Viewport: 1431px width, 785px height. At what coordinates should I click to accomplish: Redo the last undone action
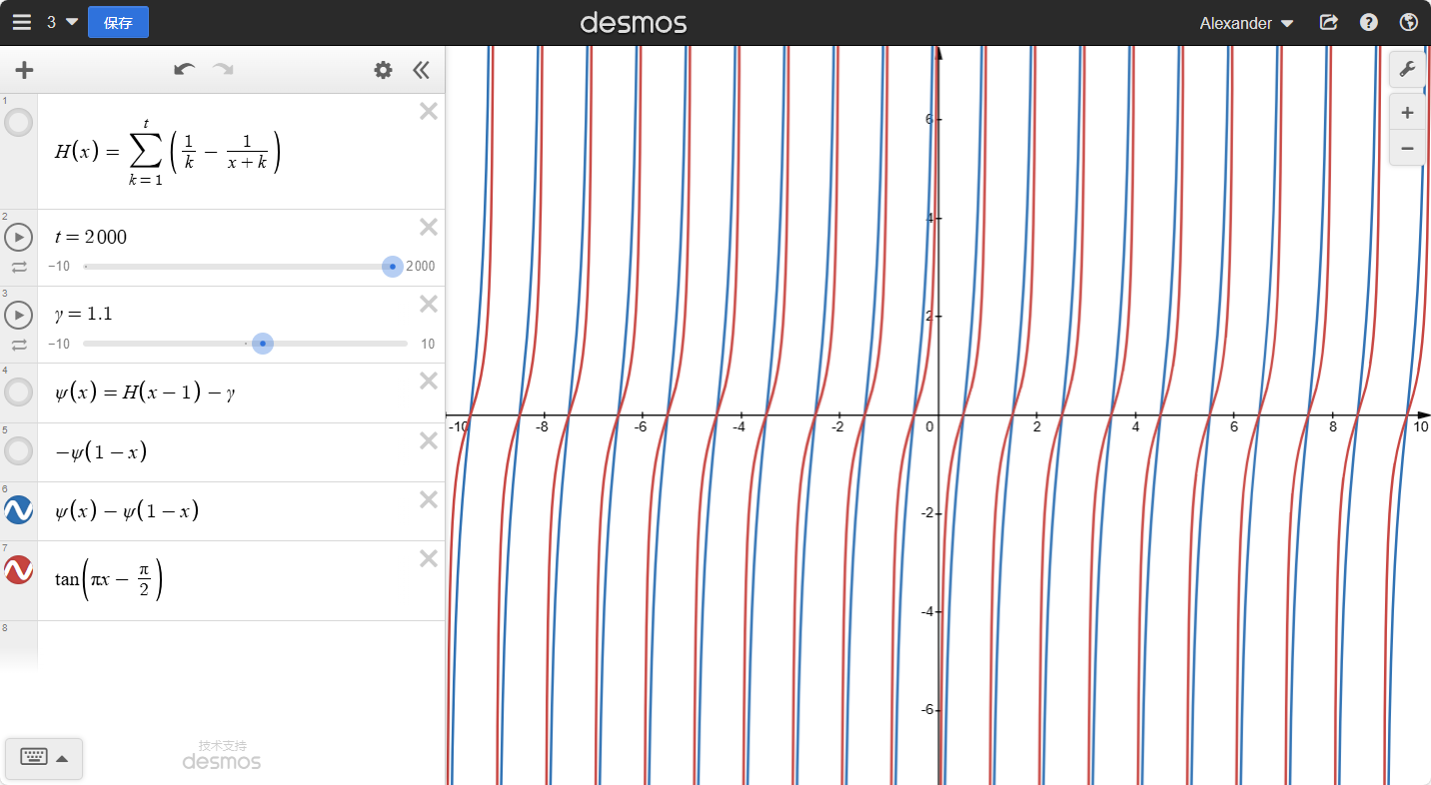tap(223, 69)
